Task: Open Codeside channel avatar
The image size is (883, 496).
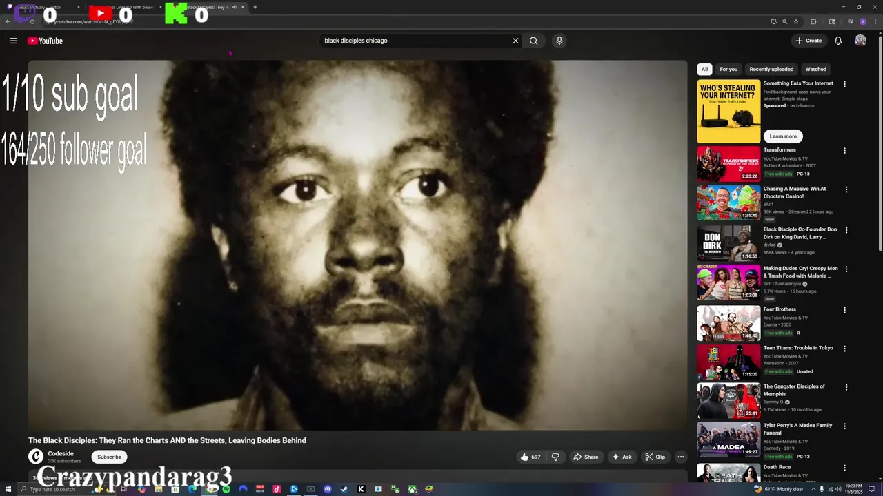Action: (36, 456)
